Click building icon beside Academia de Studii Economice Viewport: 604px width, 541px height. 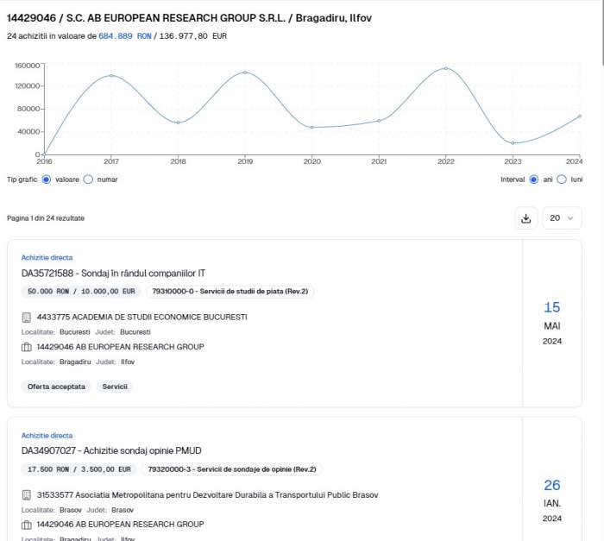26,318
